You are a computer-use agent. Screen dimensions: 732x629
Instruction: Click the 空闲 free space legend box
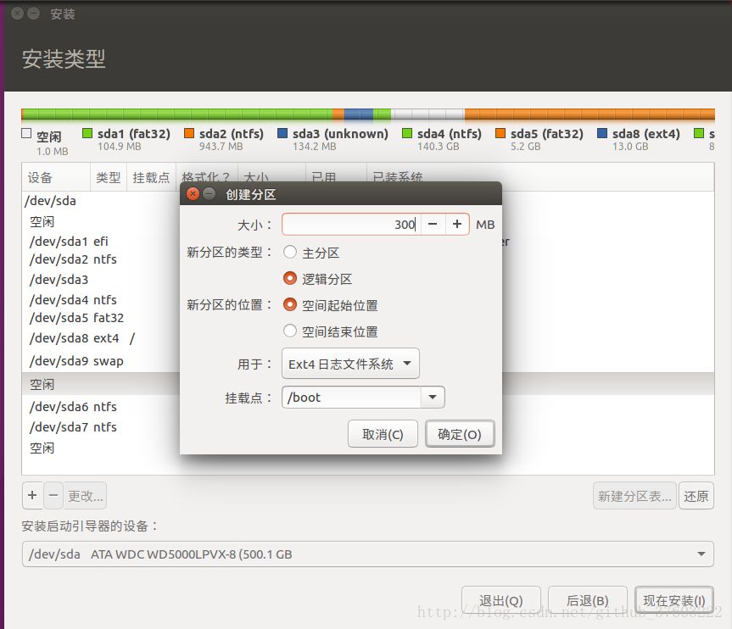pyautogui.click(x=26, y=133)
